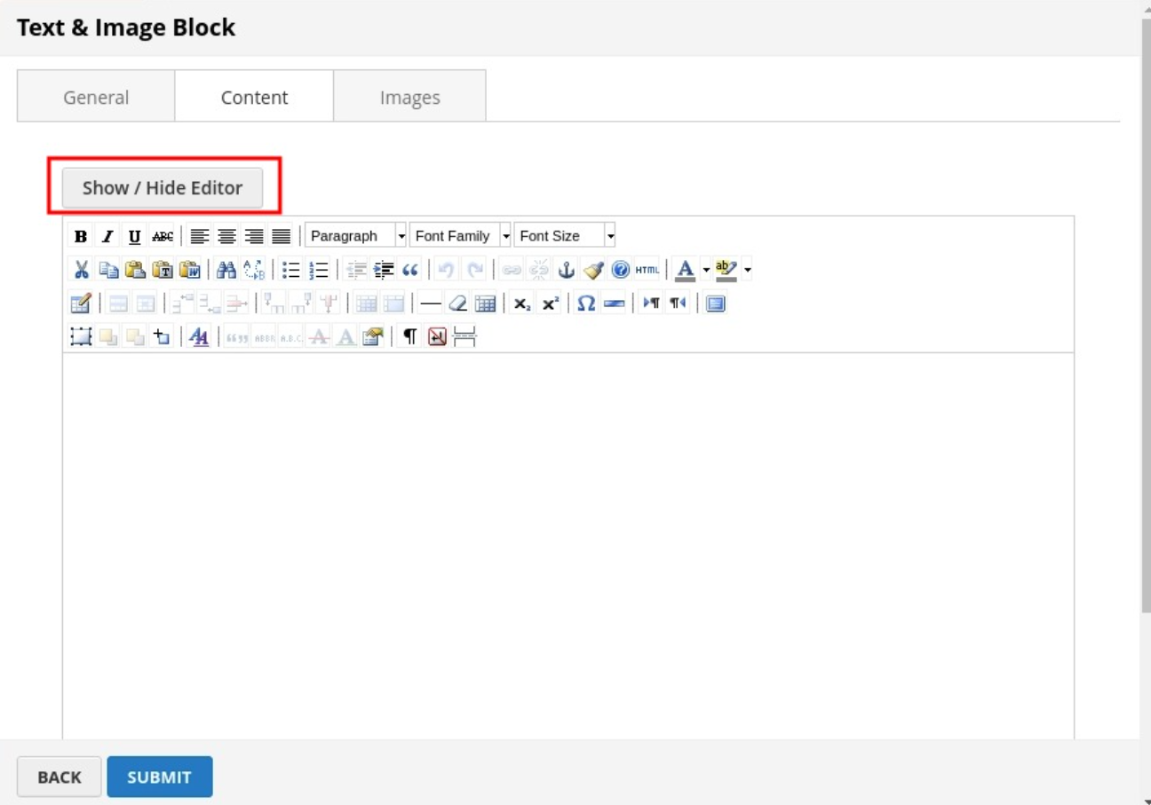Open the Paragraph format dropdown
This screenshot has width=1151, height=805.
[355, 235]
